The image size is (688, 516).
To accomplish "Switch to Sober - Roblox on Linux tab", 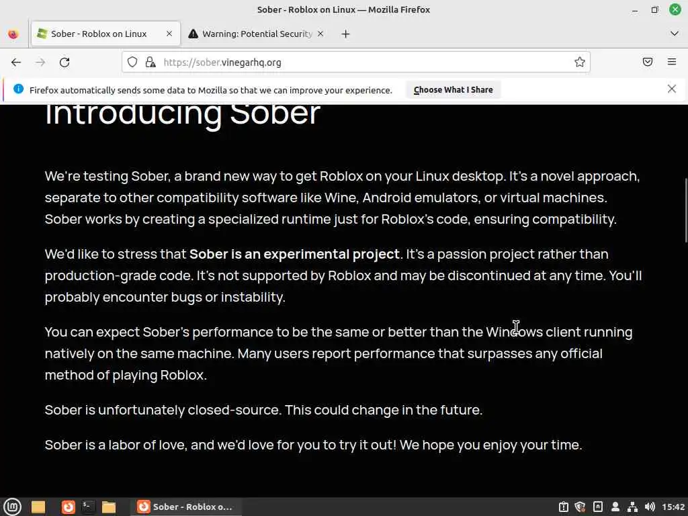I will pos(105,34).
